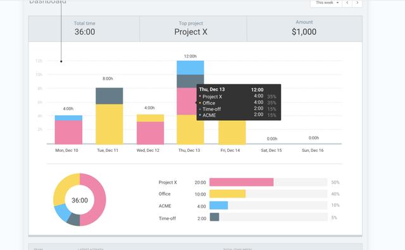Click the Amount $1,000 summary
The height and width of the screenshot is (250, 405).
tap(304, 28)
